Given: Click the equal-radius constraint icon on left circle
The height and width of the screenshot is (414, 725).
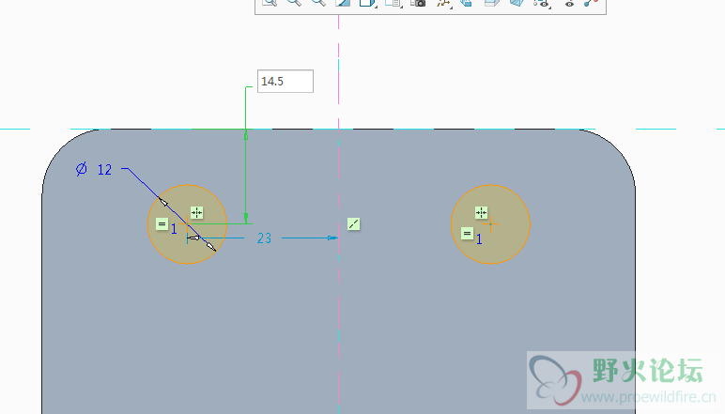Looking at the screenshot, I should point(162,224).
